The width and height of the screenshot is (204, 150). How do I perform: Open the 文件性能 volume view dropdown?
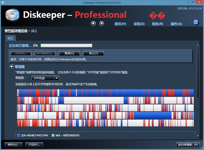(x=46, y=78)
